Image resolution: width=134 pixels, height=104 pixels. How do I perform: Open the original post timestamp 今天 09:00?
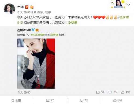click(24, 92)
